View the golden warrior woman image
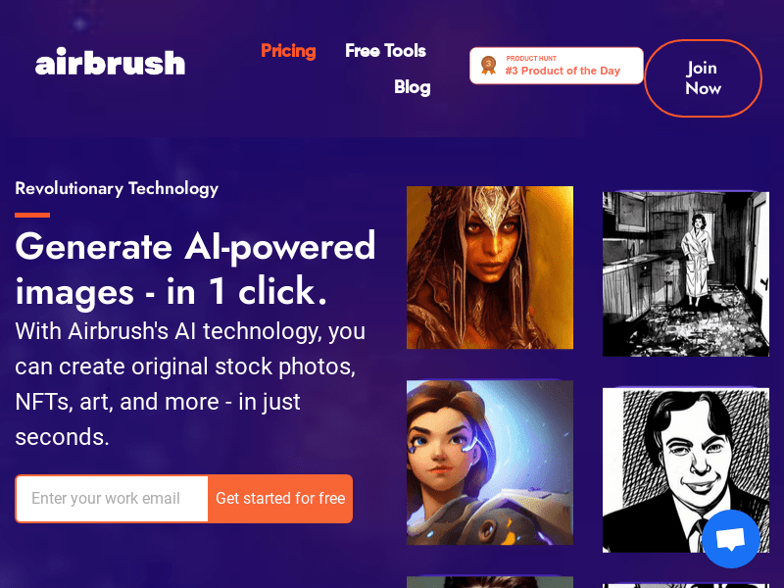The image size is (784, 588). click(x=490, y=268)
